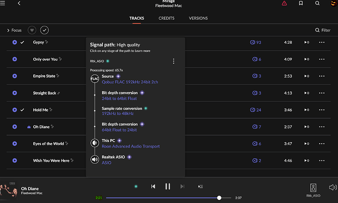Open more options for Wish You Were Here
Screen dimensions: 338x203
tap(322, 160)
